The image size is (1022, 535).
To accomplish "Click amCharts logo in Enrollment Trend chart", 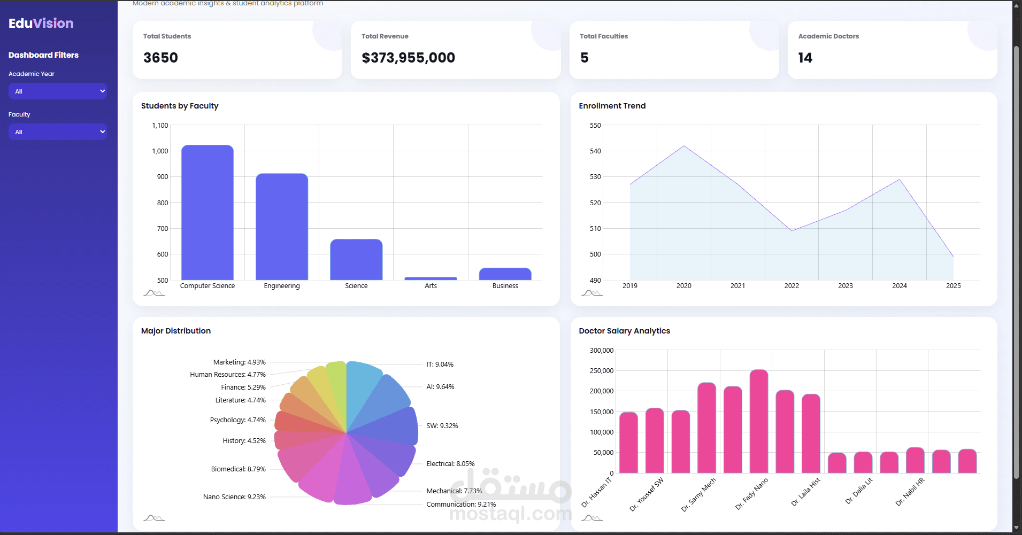I will tap(592, 293).
